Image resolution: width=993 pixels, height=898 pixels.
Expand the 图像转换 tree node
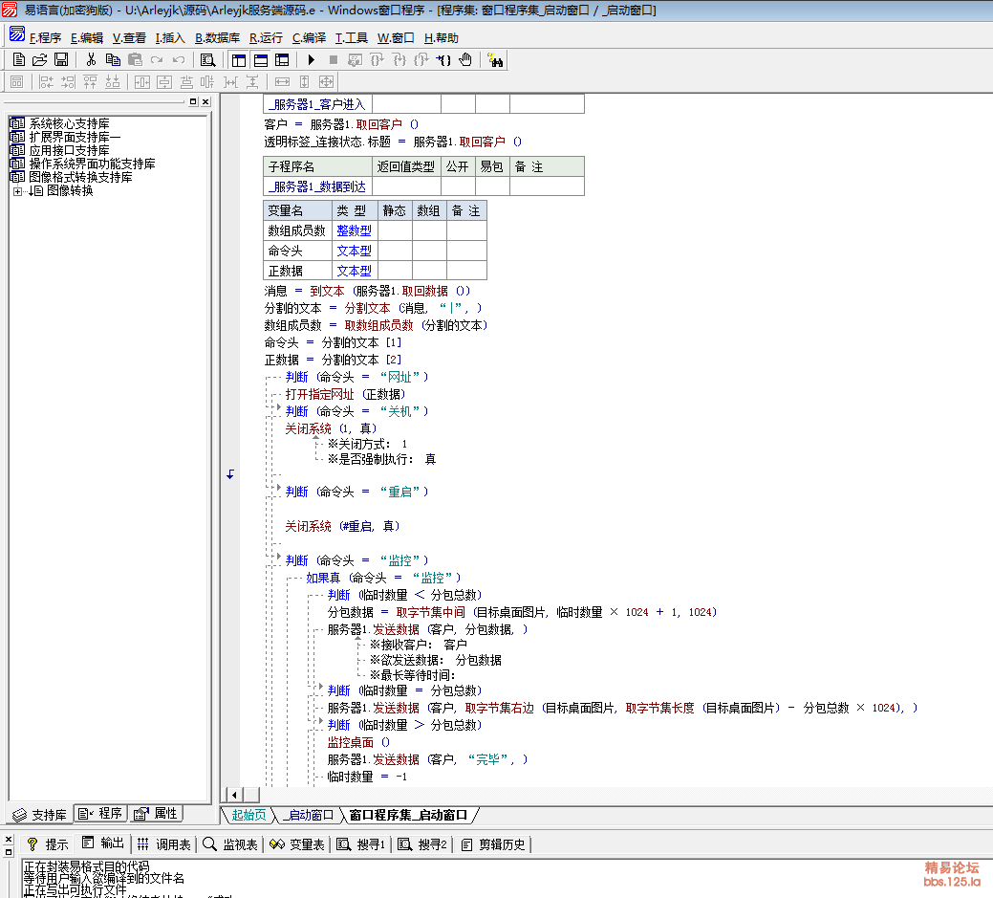(x=17, y=191)
